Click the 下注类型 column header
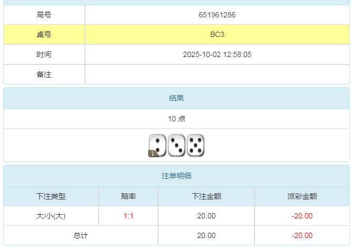 click(x=51, y=196)
